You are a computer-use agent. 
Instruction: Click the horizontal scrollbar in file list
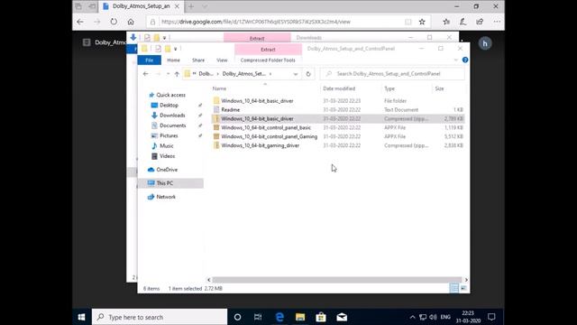pos(337,280)
